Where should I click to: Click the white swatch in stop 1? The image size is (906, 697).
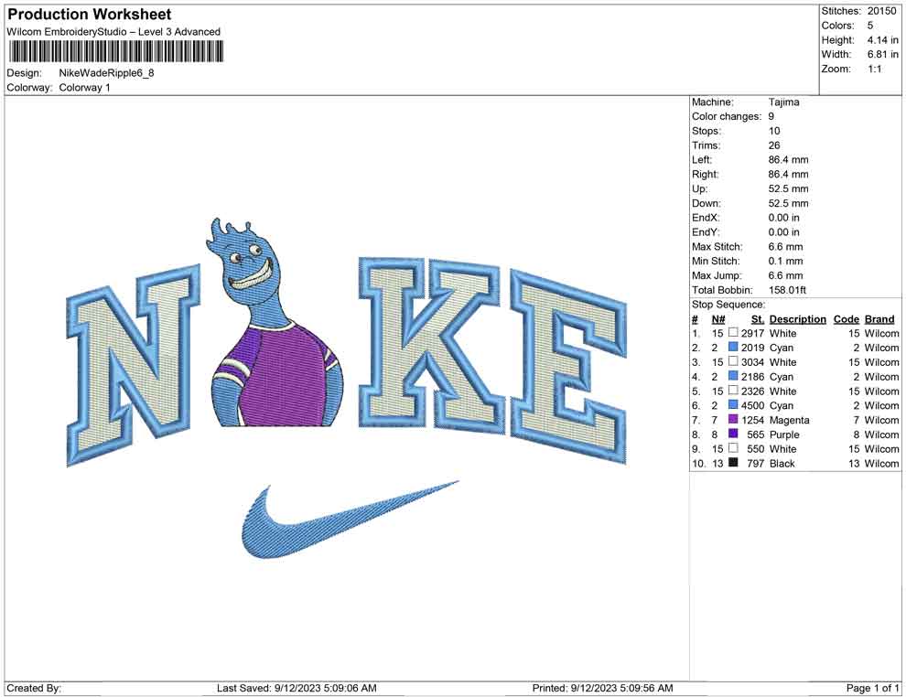pos(733,333)
